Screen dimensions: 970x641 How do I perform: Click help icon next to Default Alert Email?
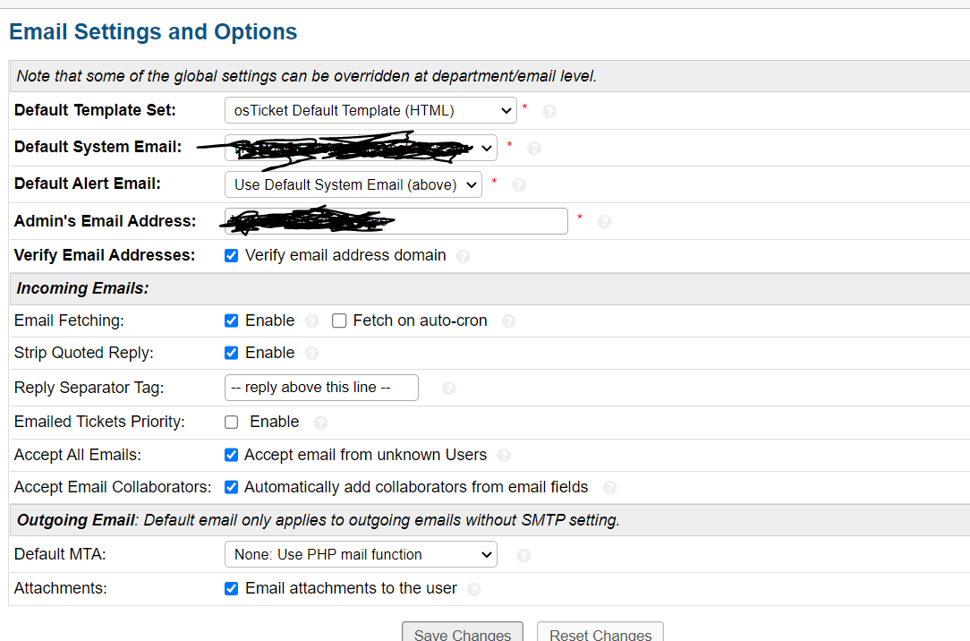pos(519,185)
